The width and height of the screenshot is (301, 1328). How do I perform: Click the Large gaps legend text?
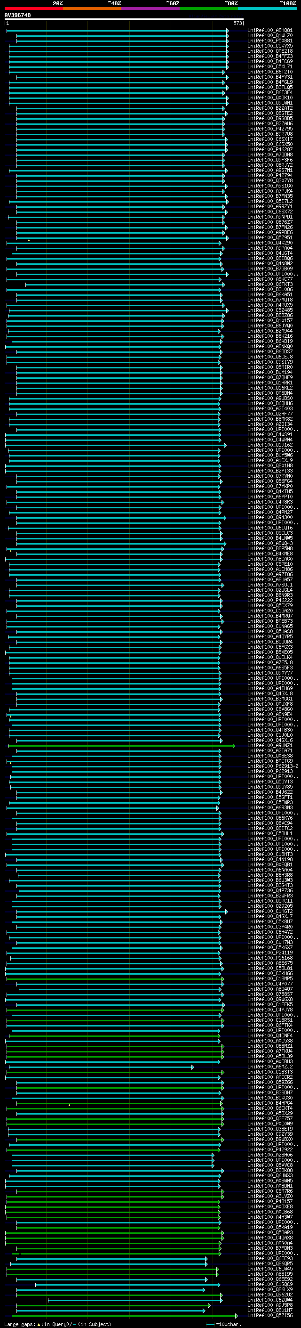(58, 1324)
